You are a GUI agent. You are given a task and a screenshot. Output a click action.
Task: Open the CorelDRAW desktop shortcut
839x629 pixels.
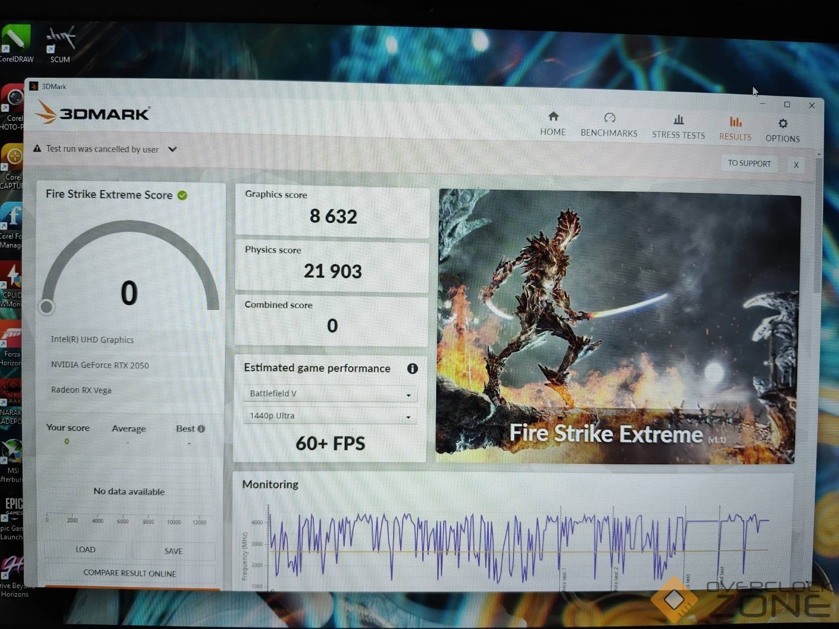[x=16, y=43]
